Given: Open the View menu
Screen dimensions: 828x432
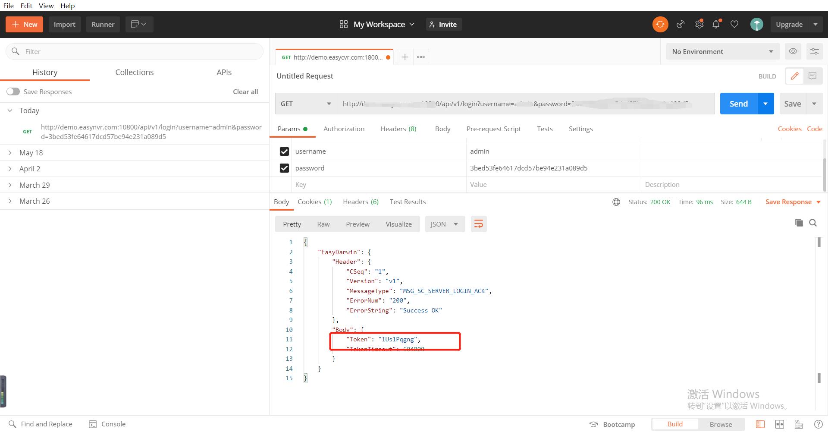Looking at the screenshot, I should (46, 6).
